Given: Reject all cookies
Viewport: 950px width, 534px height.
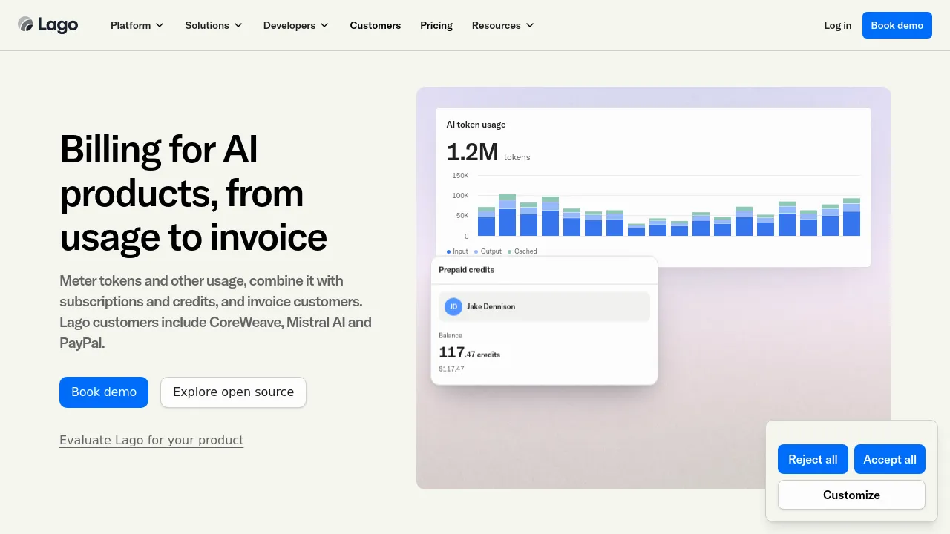Looking at the screenshot, I should click(813, 459).
